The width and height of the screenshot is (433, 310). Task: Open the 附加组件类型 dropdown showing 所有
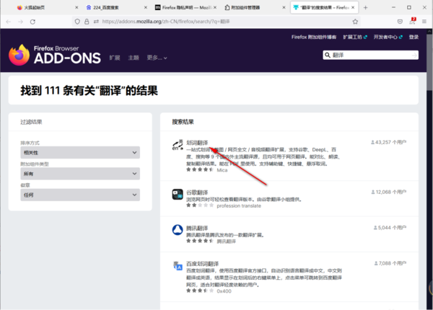coord(80,174)
